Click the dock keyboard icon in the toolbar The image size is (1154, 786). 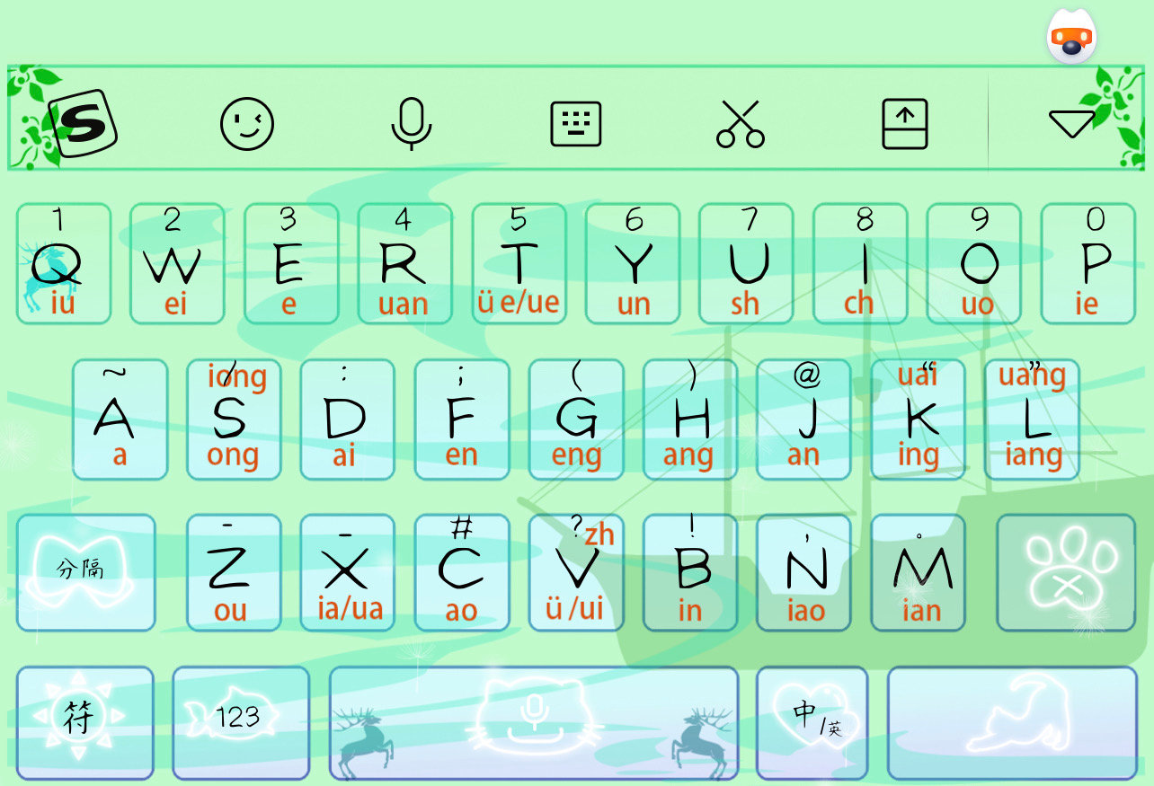(x=904, y=123)
